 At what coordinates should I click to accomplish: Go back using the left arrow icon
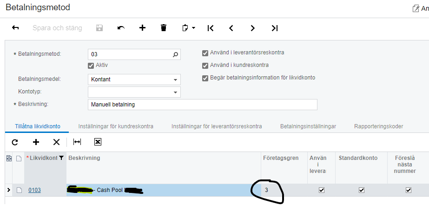(x=15, y=27)
